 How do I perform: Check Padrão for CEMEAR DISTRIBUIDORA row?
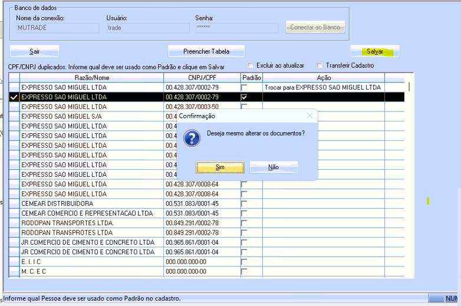[x=244, y=203]
